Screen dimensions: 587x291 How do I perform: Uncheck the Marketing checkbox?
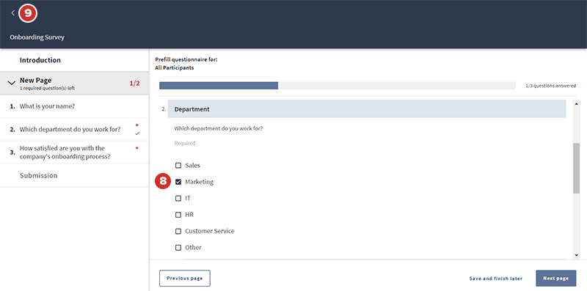[178, 182]
